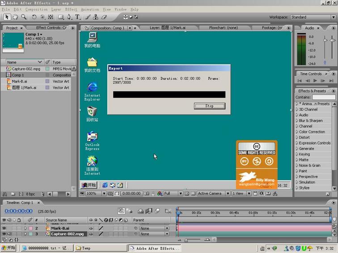The width and height of the screenshot is (338, 253).
Task: Select the Eraser tool
Action: [104, 17]
